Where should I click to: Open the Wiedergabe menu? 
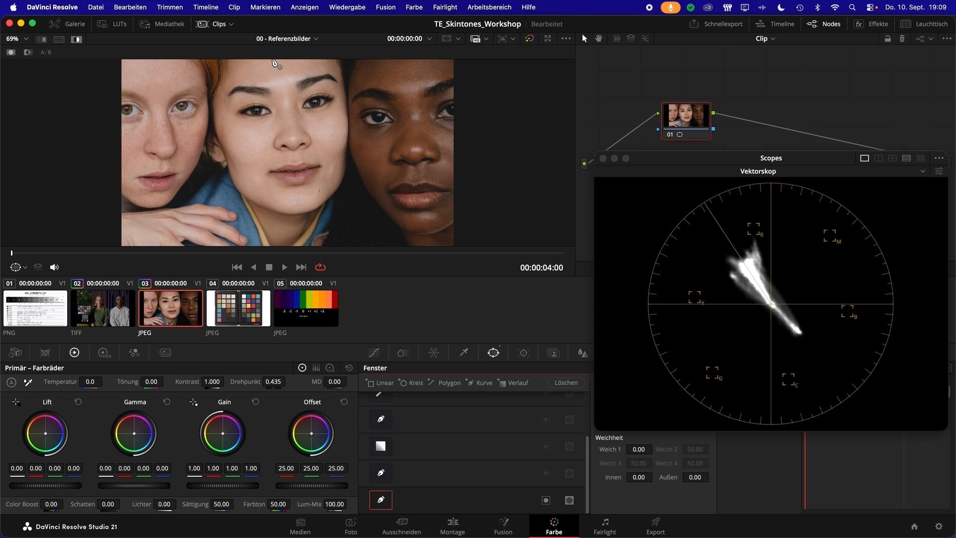347,7
